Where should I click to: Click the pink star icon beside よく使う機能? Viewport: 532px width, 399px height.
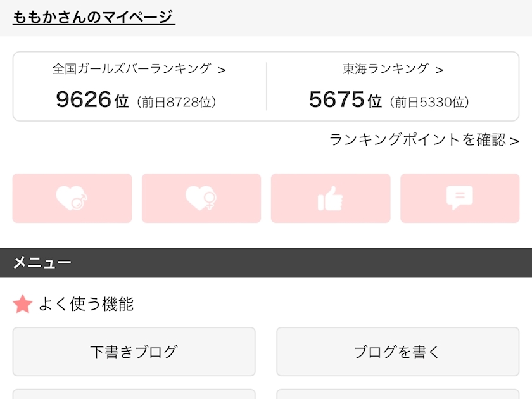click(x=23, y=305)
